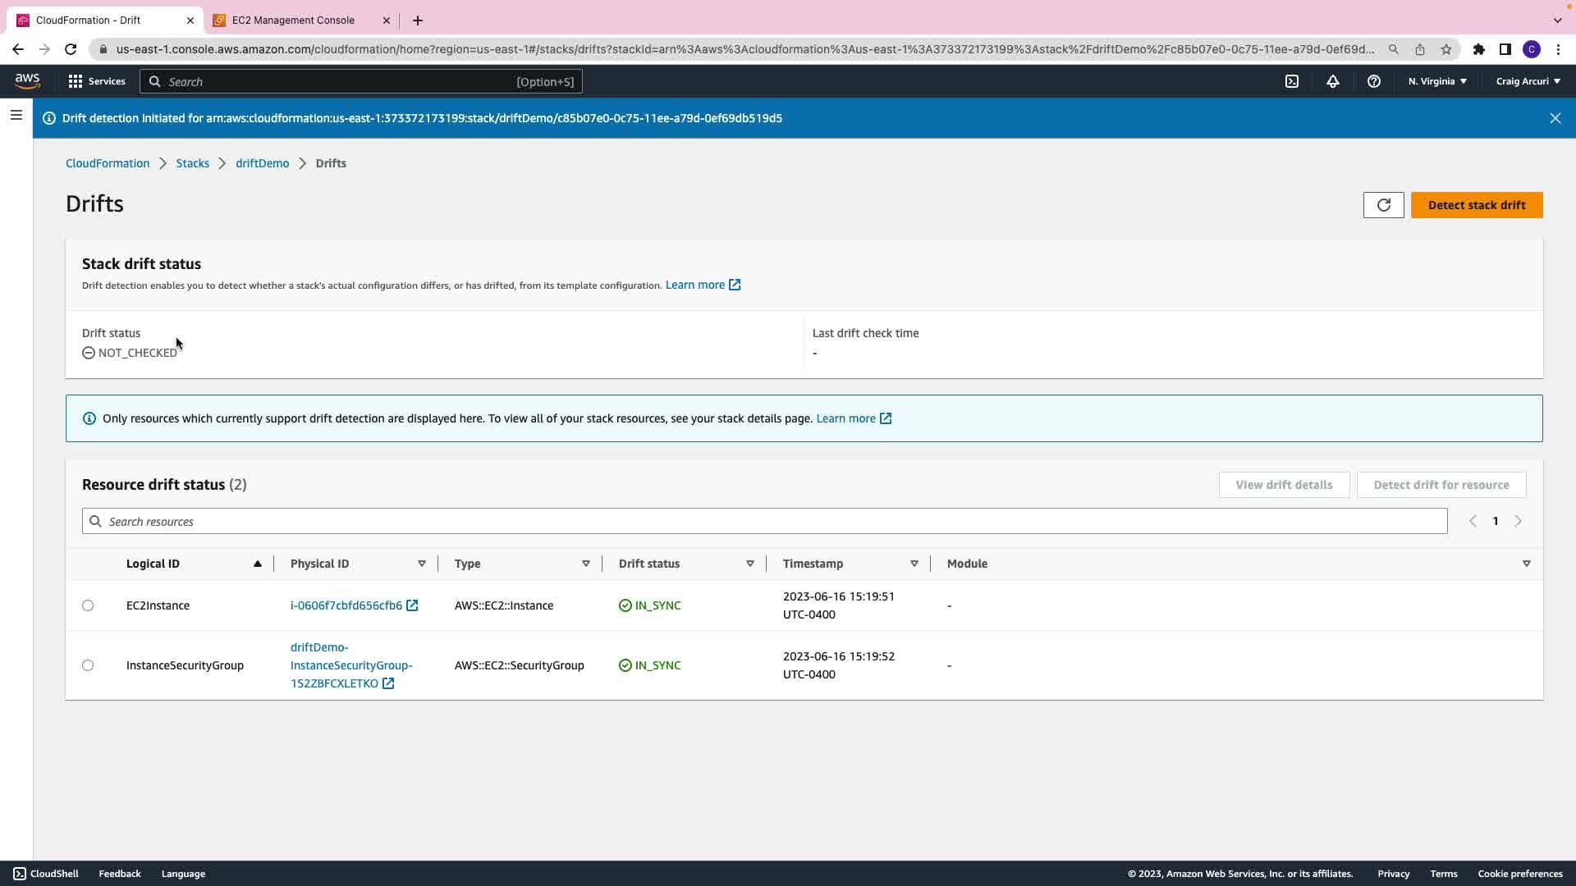Select the InstanceSecurityGroup radio button
Screen dimensions: 1576x886
point(88,665)
